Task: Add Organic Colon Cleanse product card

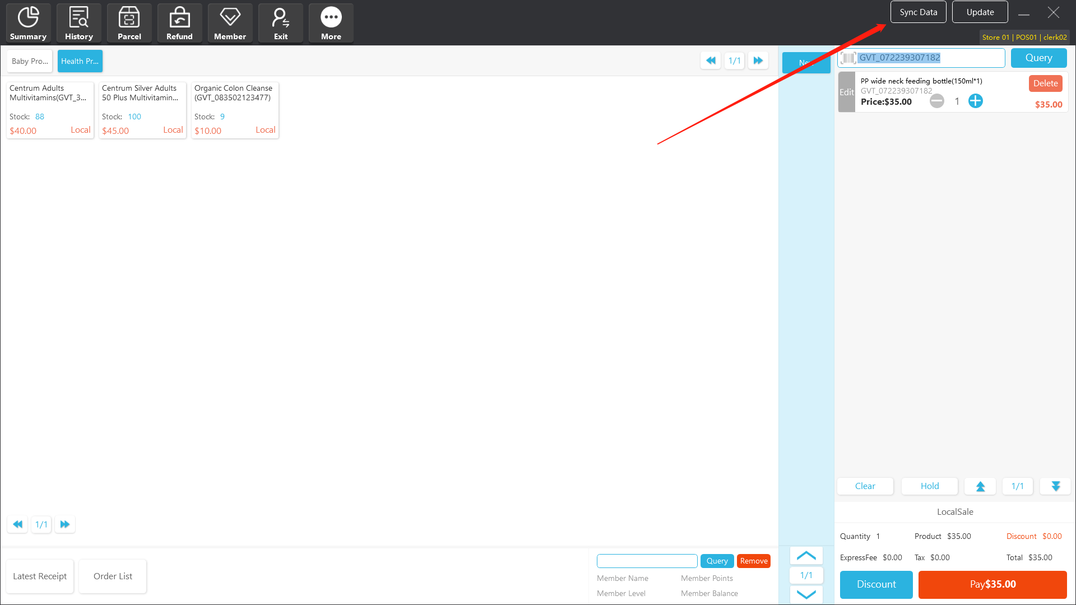Action: click(x=235, y=110)
